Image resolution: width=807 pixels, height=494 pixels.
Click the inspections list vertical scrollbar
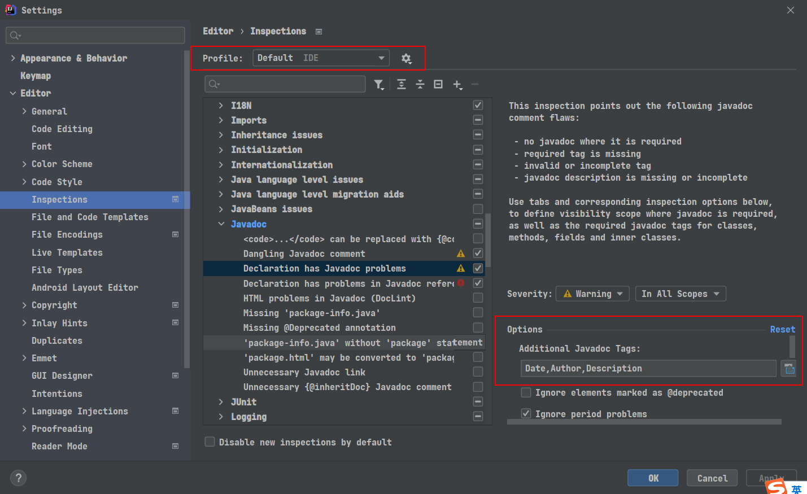click(x=488, y=240)
